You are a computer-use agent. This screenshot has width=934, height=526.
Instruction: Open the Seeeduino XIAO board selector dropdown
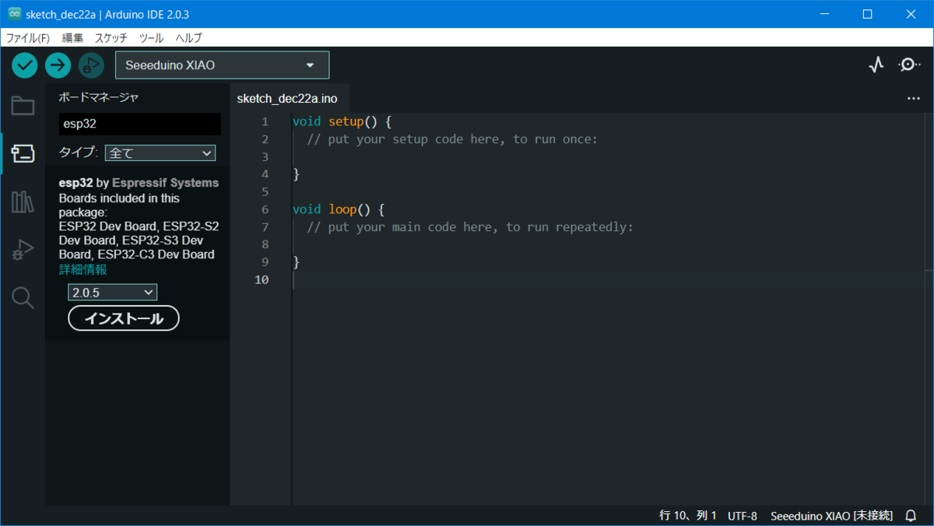[222, 65]
